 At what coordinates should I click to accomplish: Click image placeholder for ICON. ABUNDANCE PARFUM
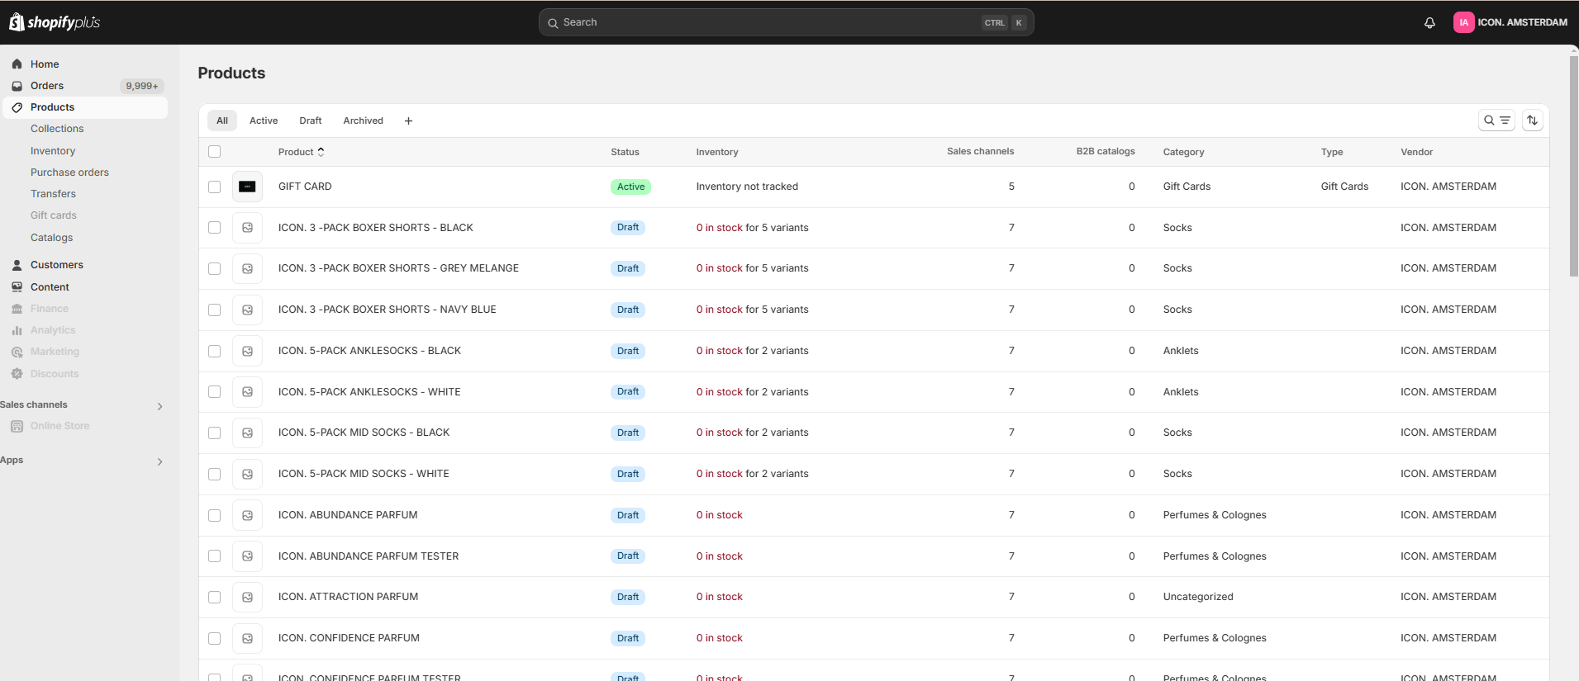tap(247, 515)
